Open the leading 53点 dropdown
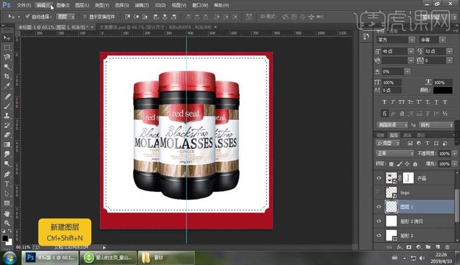 [449, 51]
